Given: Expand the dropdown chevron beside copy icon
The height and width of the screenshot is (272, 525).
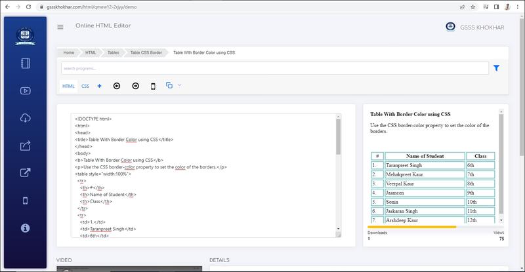Looking at the screenshot, I should (x=179, y=85).
